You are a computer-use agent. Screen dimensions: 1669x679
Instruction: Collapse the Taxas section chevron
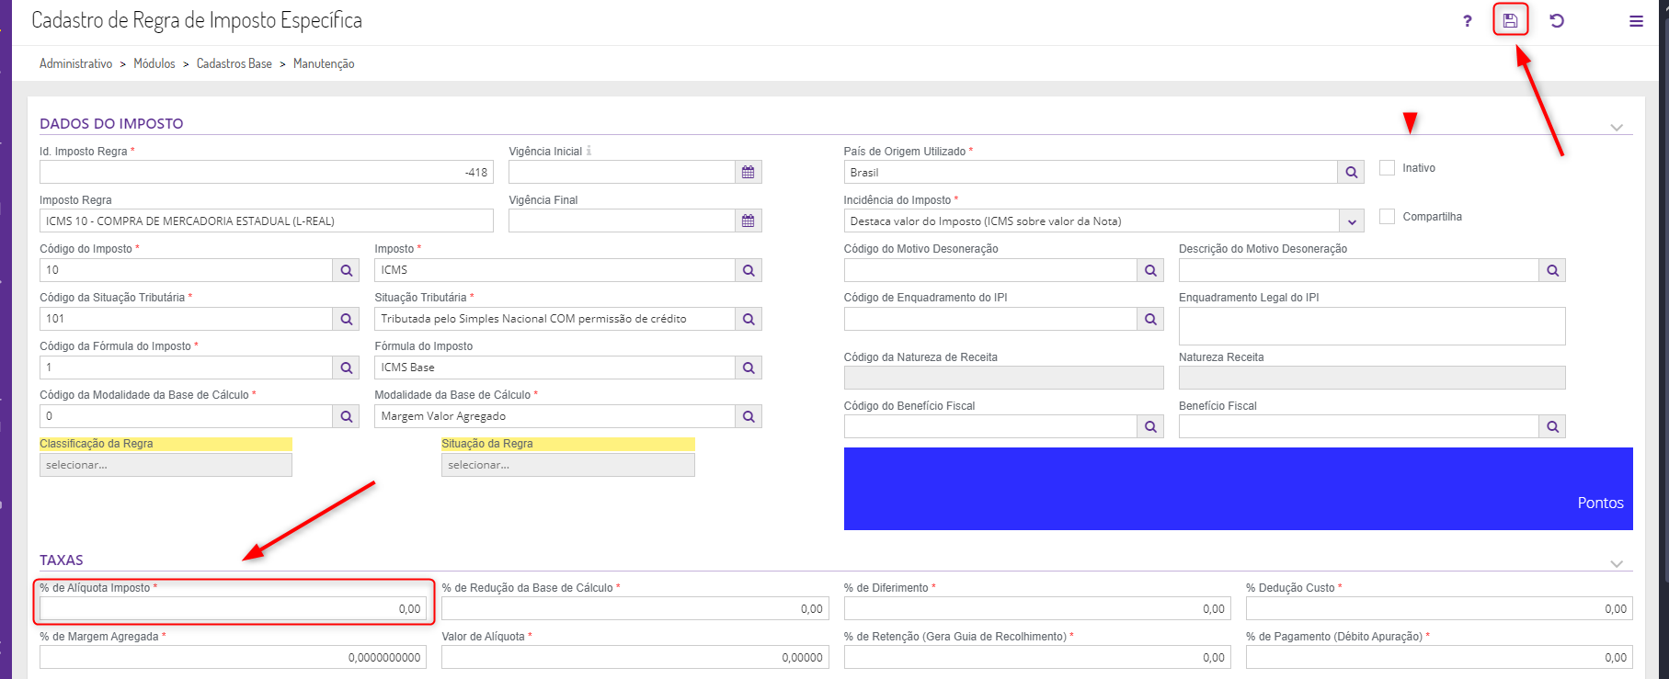1617,563
